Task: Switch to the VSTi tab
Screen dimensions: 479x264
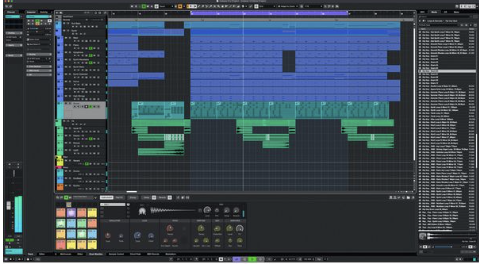Action: point(423,12)
